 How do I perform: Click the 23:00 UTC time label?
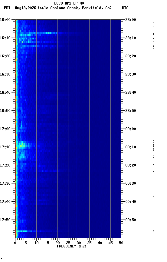131,20
